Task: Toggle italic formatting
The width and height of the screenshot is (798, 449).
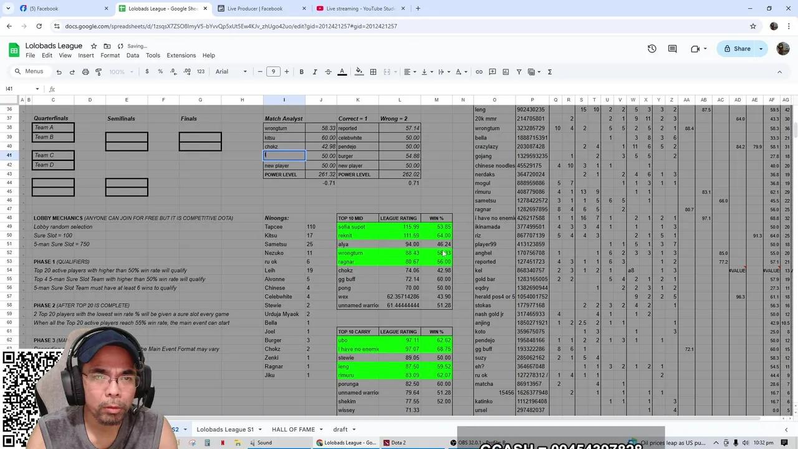Action: click(x=315, y=72)
